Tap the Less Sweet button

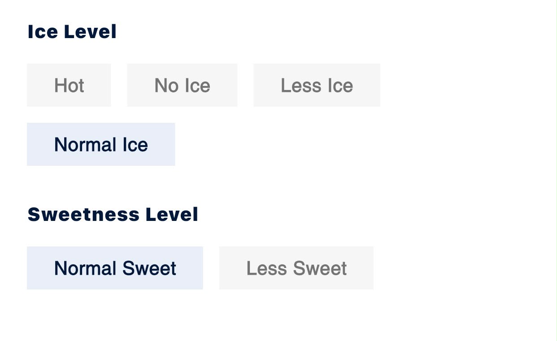[x=296, y=268]
